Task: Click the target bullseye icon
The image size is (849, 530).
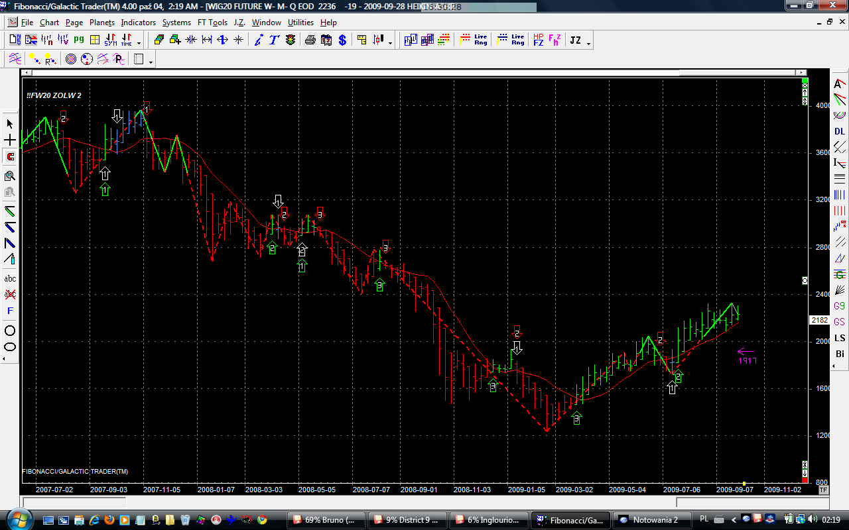Action: [x=71, y=60]
